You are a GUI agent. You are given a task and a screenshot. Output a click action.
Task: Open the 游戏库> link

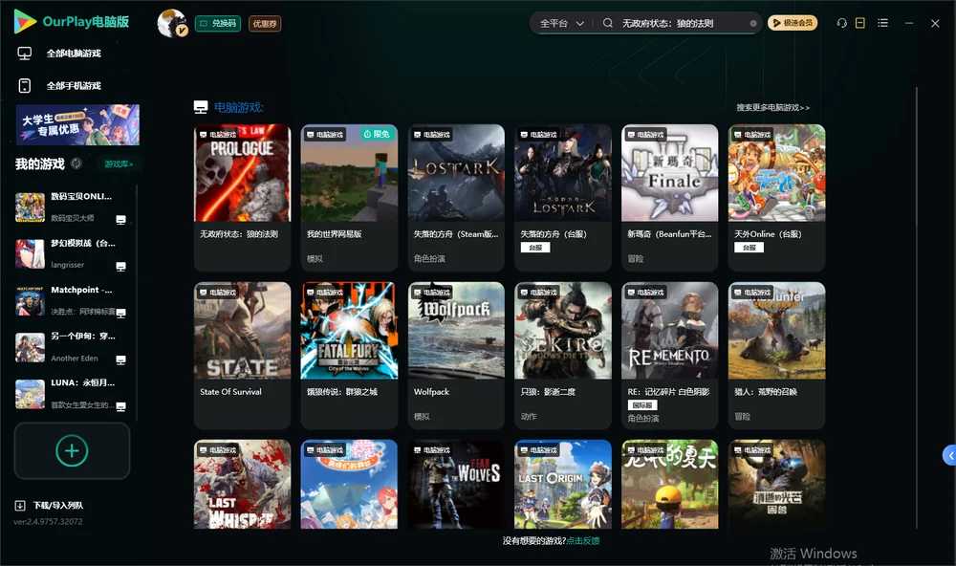tap(119, 163)
